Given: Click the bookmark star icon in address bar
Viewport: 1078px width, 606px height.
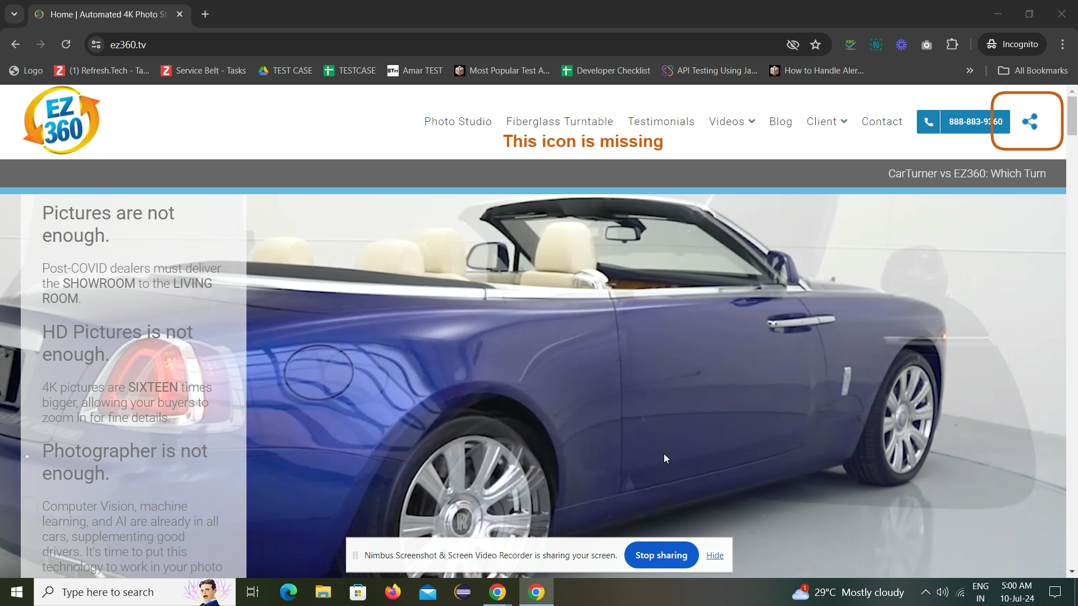Looking at the screenshot, I should [816, 44].
